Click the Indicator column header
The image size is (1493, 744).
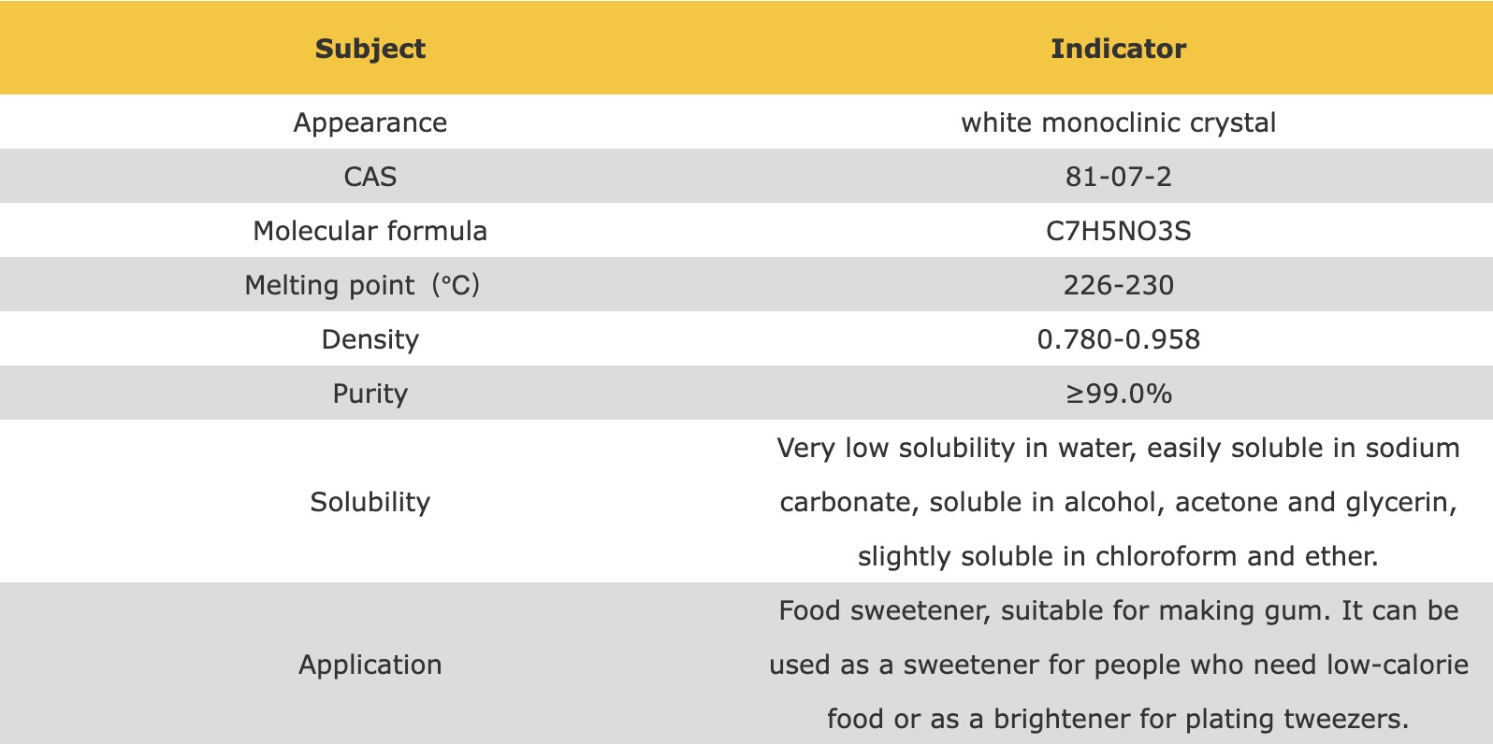pyautogui.click(x=1118, y=49)
